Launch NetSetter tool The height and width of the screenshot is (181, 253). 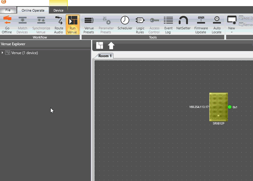[183, 21]
